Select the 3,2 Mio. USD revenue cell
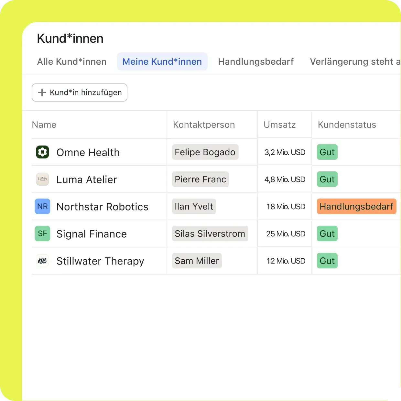The width and height of the screenshot is (401, 401). point(285,152)
